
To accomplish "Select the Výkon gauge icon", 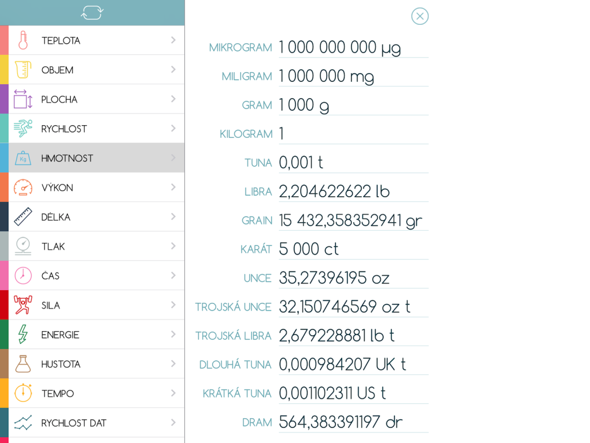I will pos(23,187).
